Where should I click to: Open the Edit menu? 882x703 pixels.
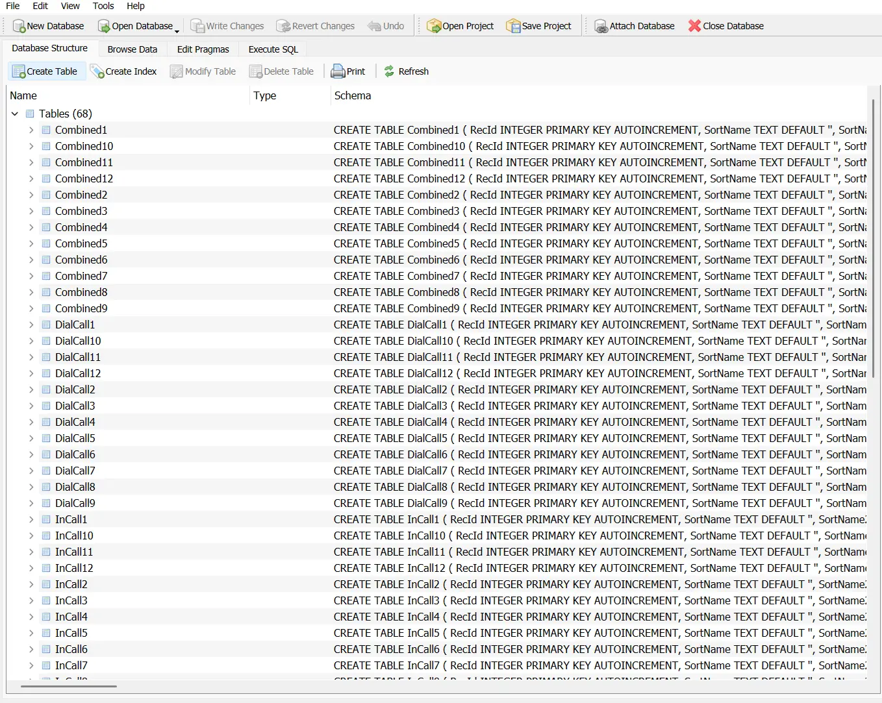tap(40, 6)
